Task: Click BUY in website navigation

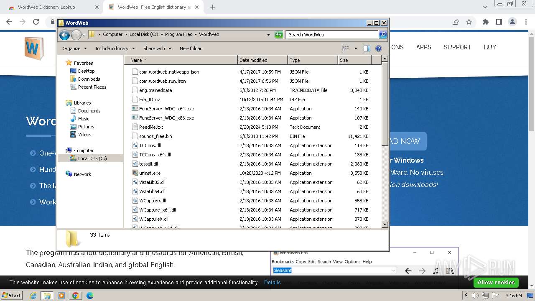Action: coord(490,47)
